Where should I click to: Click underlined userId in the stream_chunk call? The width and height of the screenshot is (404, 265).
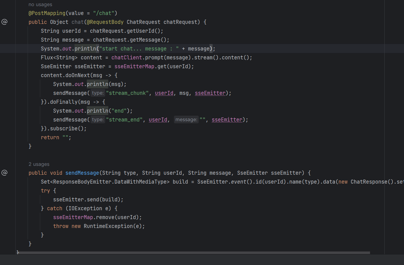[164, 93]
